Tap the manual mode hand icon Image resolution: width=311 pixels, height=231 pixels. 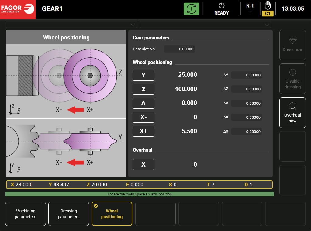(268, 5)
